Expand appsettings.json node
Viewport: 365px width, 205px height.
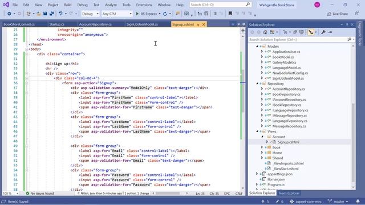pyautogui.click(x=257, y=174)
